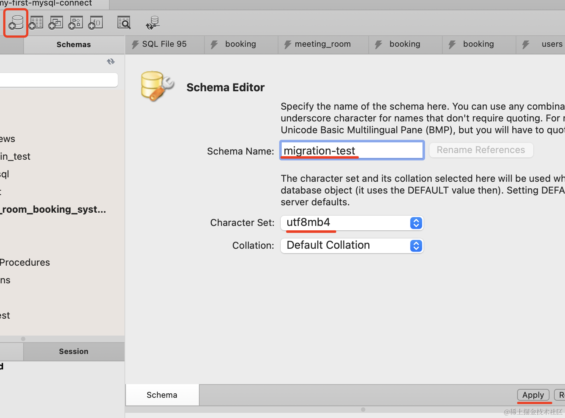Viewport: 565px width, 418px height.
Task: Click the create stored procedure toolbar icon
Action: click(76, 22)
